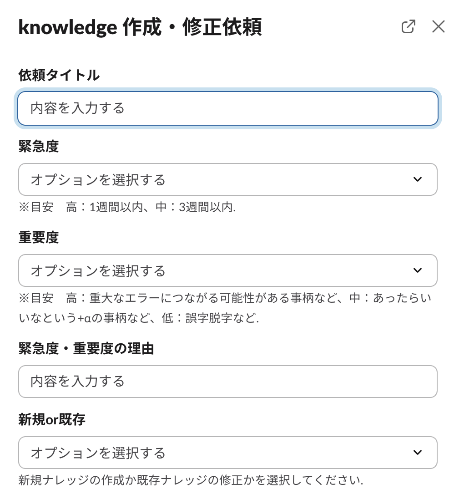Click the 内容を入力する placeholder under 依頼タイトル
The image size is (454, 489).
[x=78, y=108]
